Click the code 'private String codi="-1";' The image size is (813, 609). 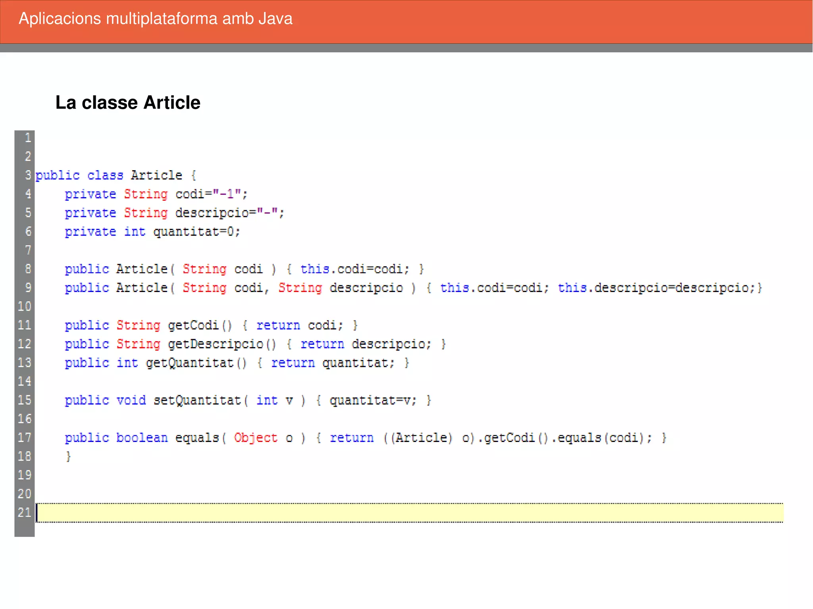tap(156, 194)
